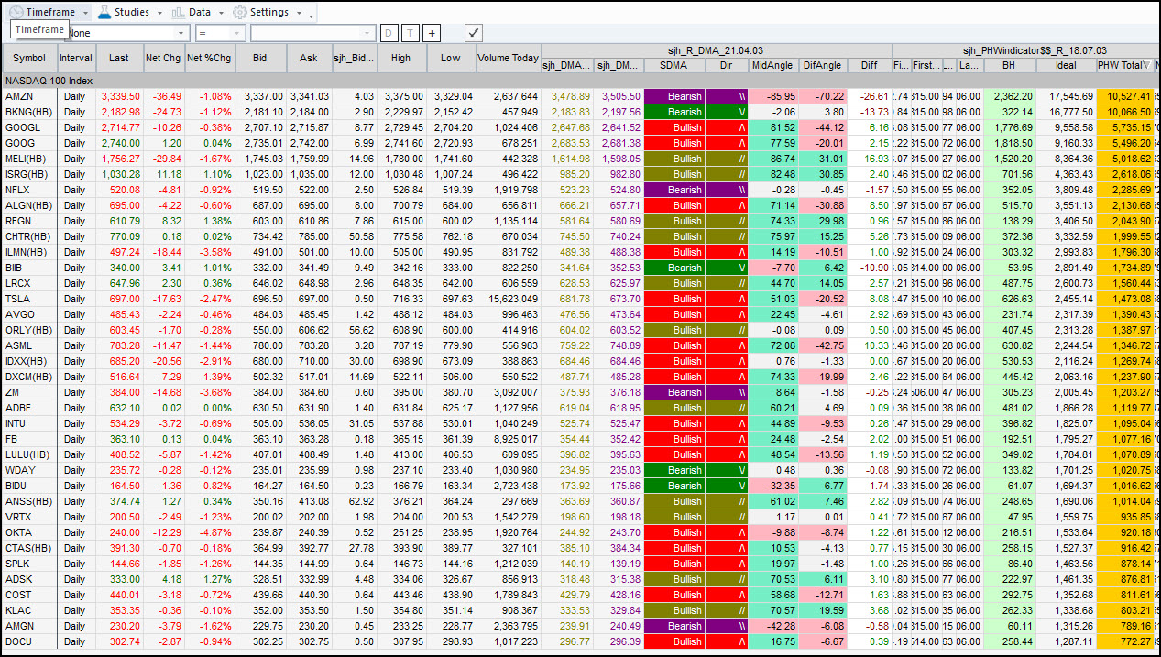Click the BH column header
The image size is (1161, 657).
coord(1009,65)
